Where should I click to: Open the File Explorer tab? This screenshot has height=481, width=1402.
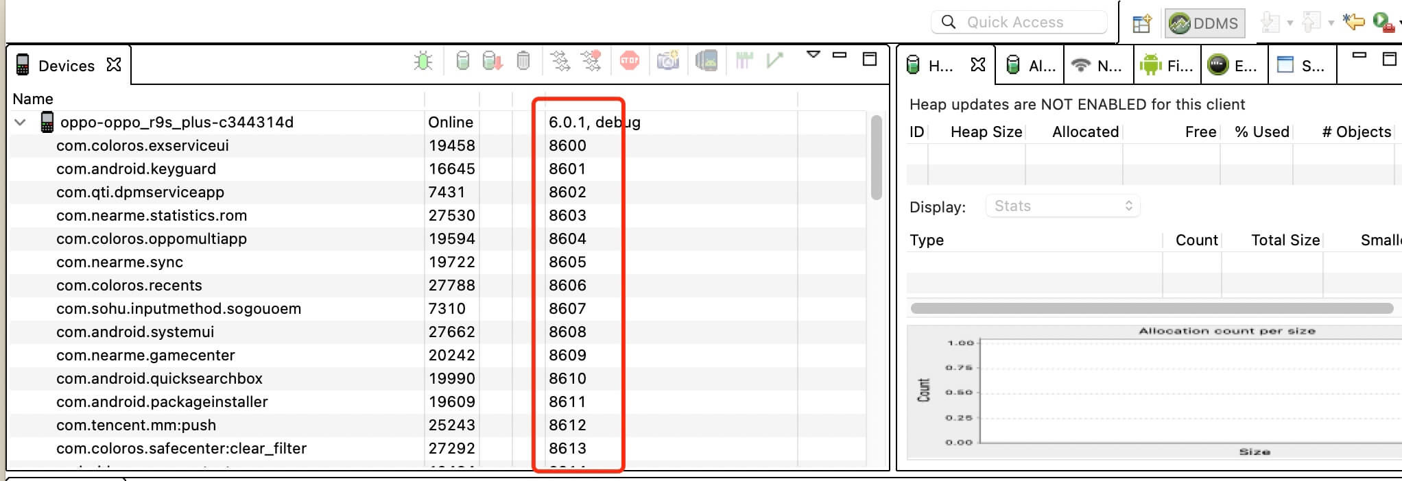coord(1166,66)
